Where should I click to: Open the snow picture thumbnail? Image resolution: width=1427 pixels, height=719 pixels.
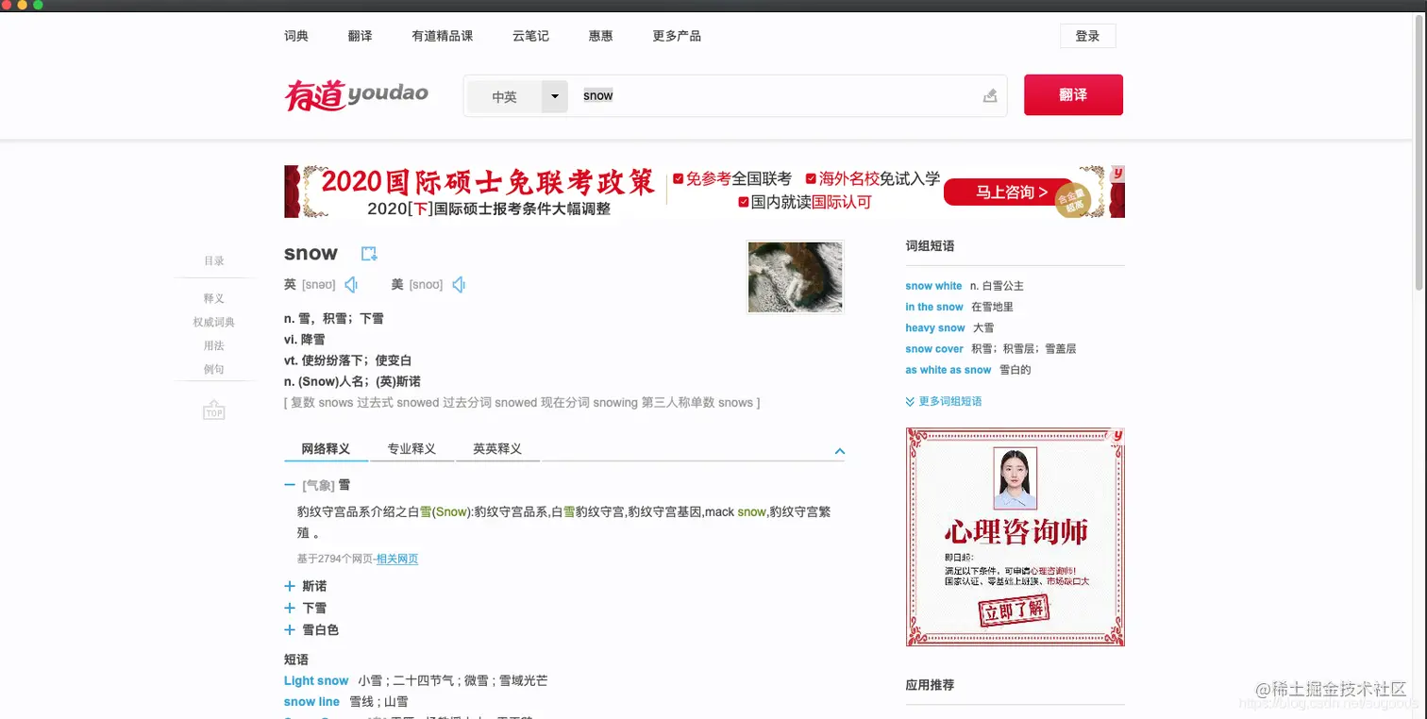click(795, 276)
